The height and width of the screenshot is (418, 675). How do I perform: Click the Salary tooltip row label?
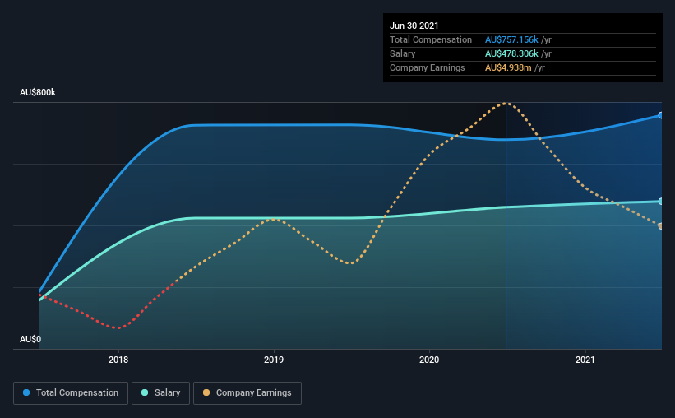coord(403,53)
